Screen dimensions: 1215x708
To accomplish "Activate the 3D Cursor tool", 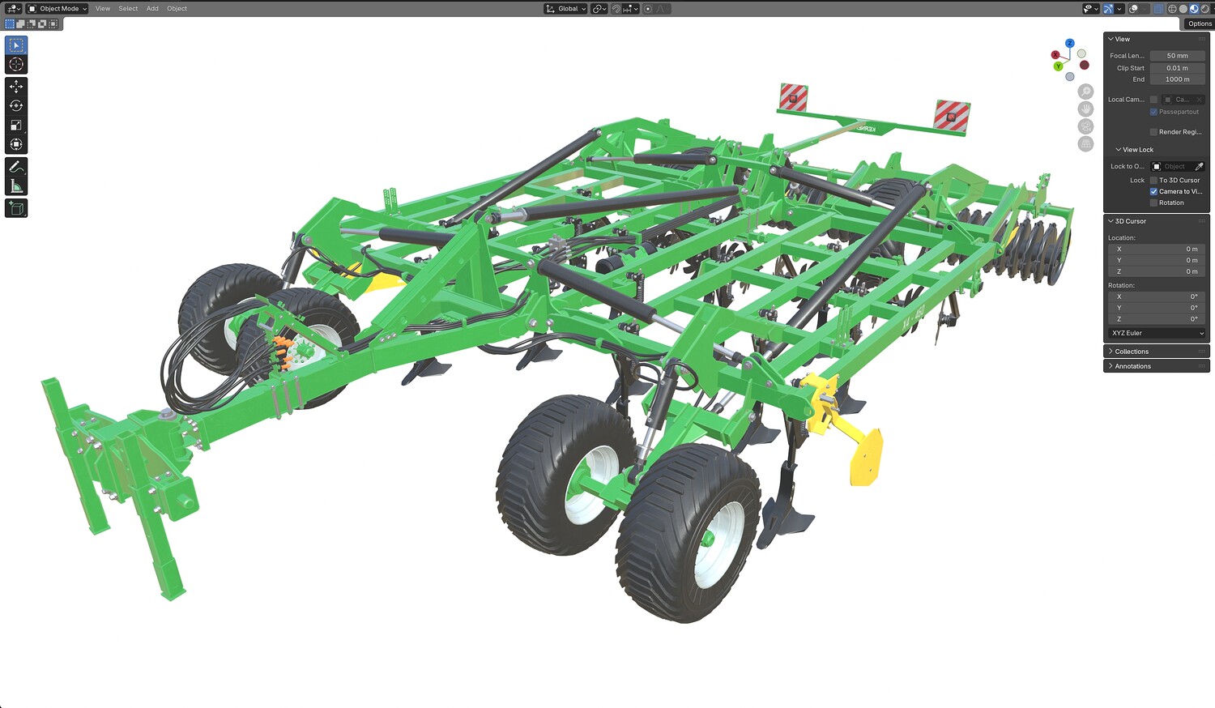I will (x=16, y=65).
